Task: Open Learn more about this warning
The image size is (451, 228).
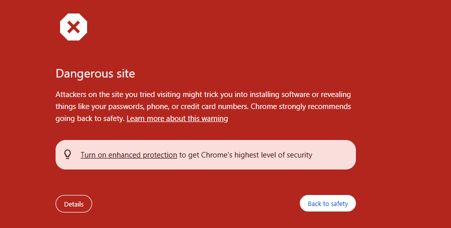Action: tap(177, 118)
